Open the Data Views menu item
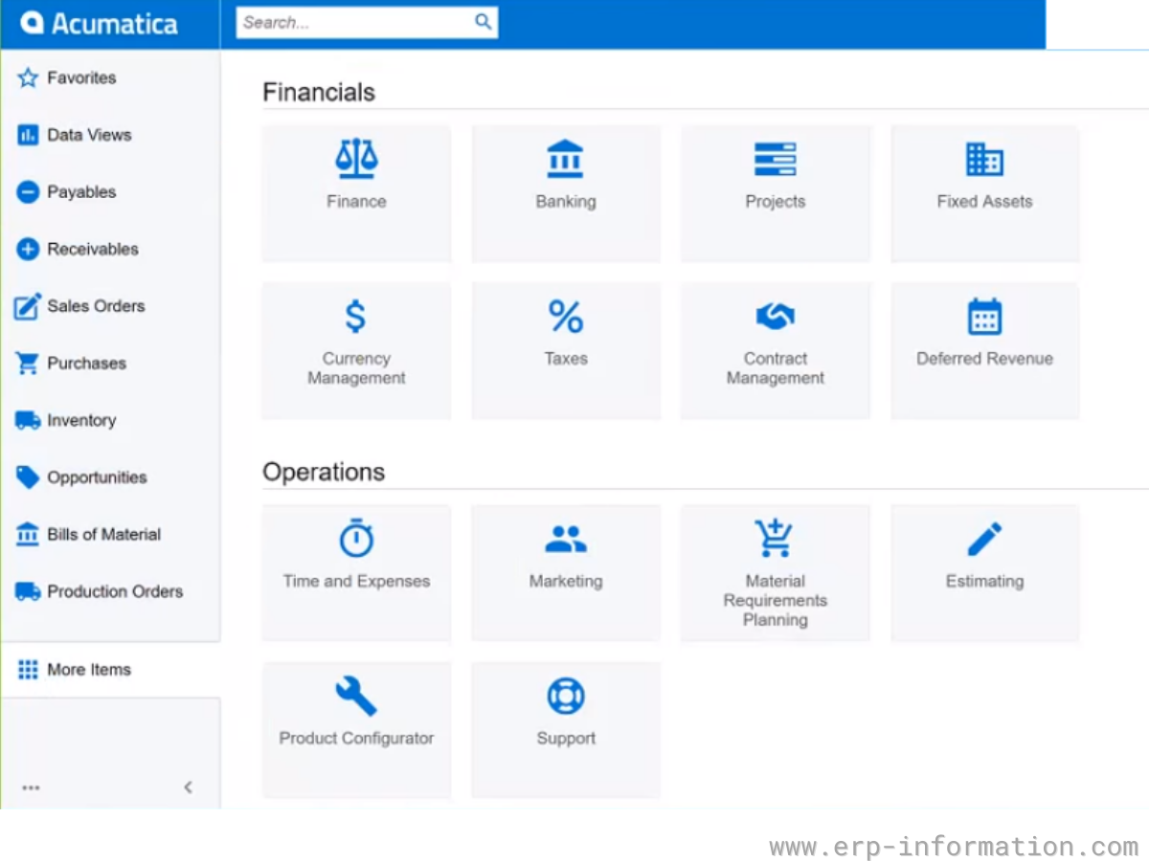Image resolution: width=1149 pixels, height=861 pixels. coord(89,135)
